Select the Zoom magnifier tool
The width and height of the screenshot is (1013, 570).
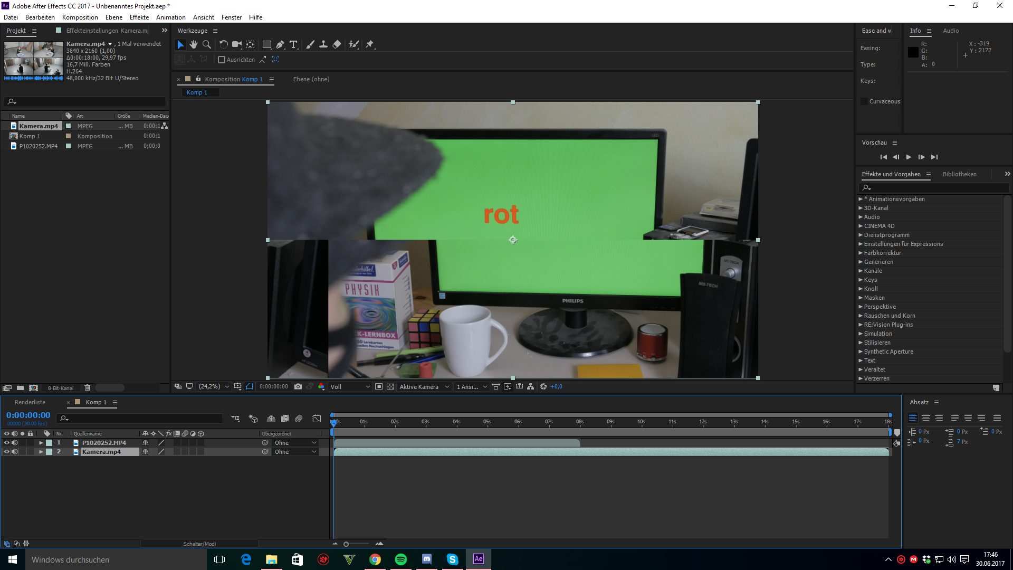tap(207, 45)
